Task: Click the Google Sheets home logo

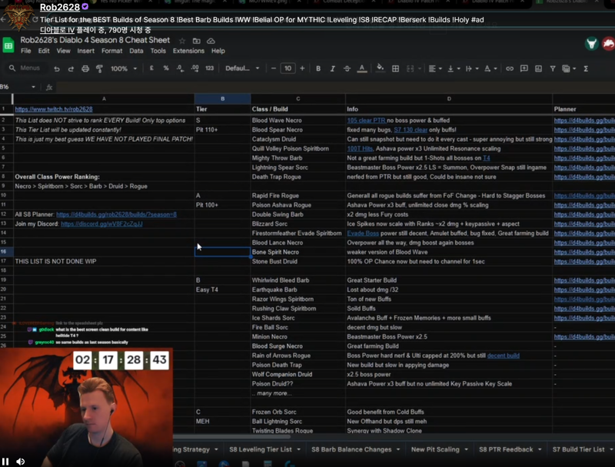Action: [8, 45]
